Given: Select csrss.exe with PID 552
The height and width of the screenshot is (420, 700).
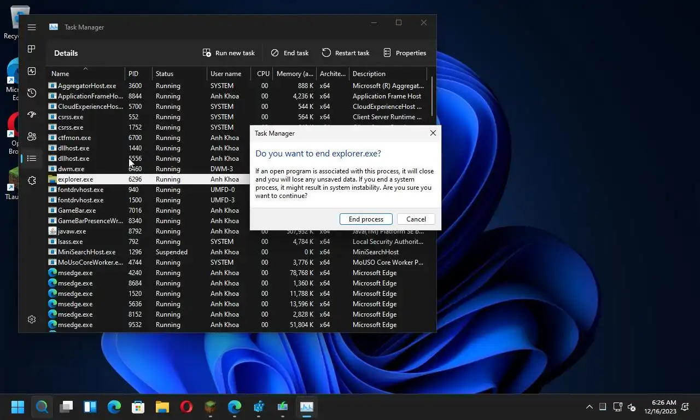Looking at the screenshot, I should 238,117.
